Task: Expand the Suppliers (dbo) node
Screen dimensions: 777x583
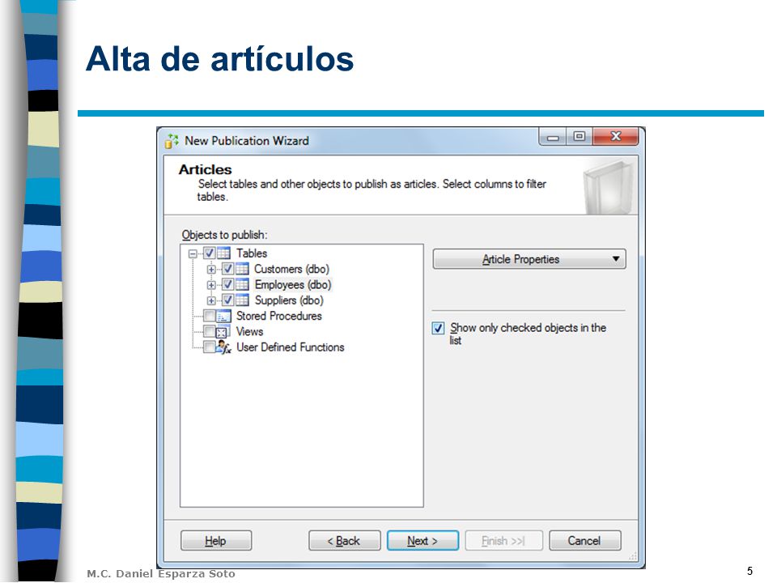Action: pyautogui.click(x=211, y=301)
